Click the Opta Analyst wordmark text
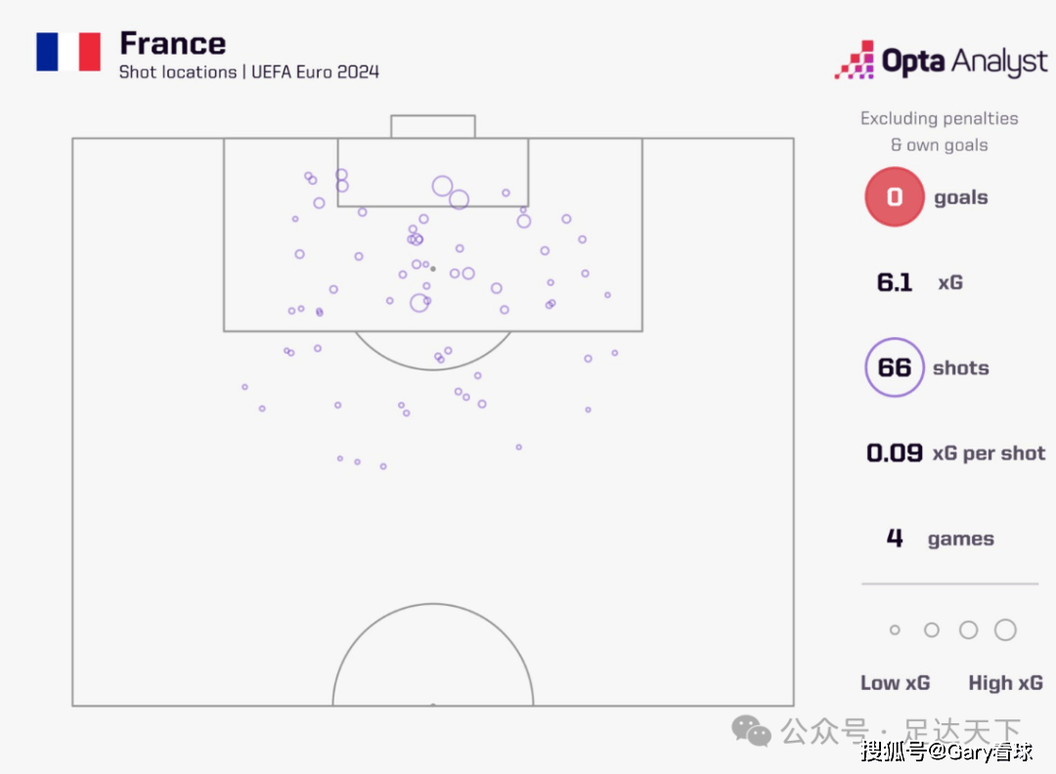The image size is (1056, 774). (x=964, y=62)
